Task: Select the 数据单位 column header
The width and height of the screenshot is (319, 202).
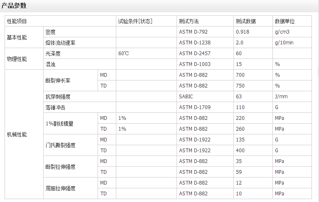Action: 285,21
